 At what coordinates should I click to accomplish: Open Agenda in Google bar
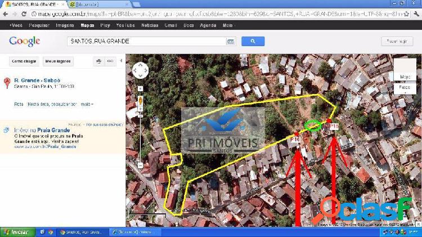tap(208, 25)
